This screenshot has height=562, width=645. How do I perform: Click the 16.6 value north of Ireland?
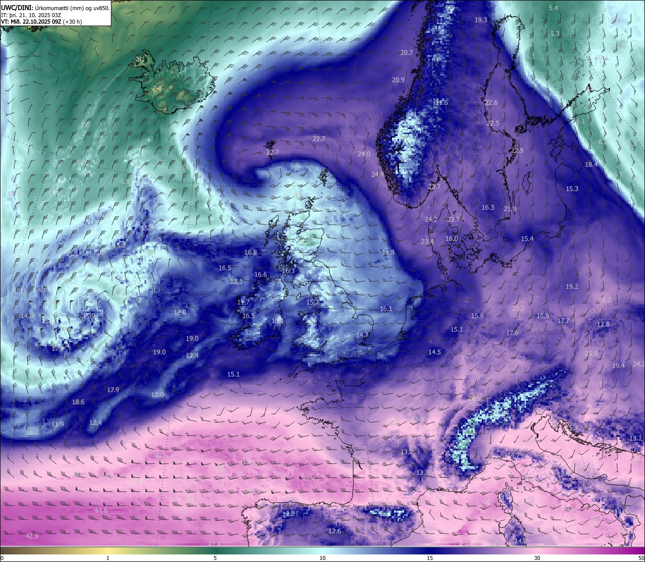261,274
